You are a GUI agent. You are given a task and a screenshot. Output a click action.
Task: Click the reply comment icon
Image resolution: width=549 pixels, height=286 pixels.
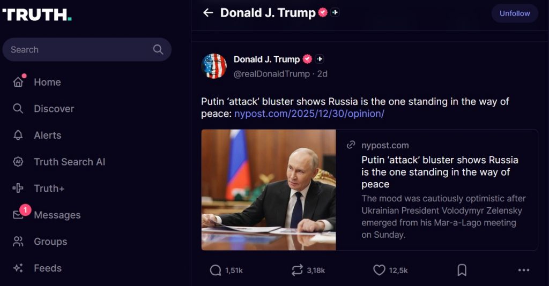pos(216,270)
